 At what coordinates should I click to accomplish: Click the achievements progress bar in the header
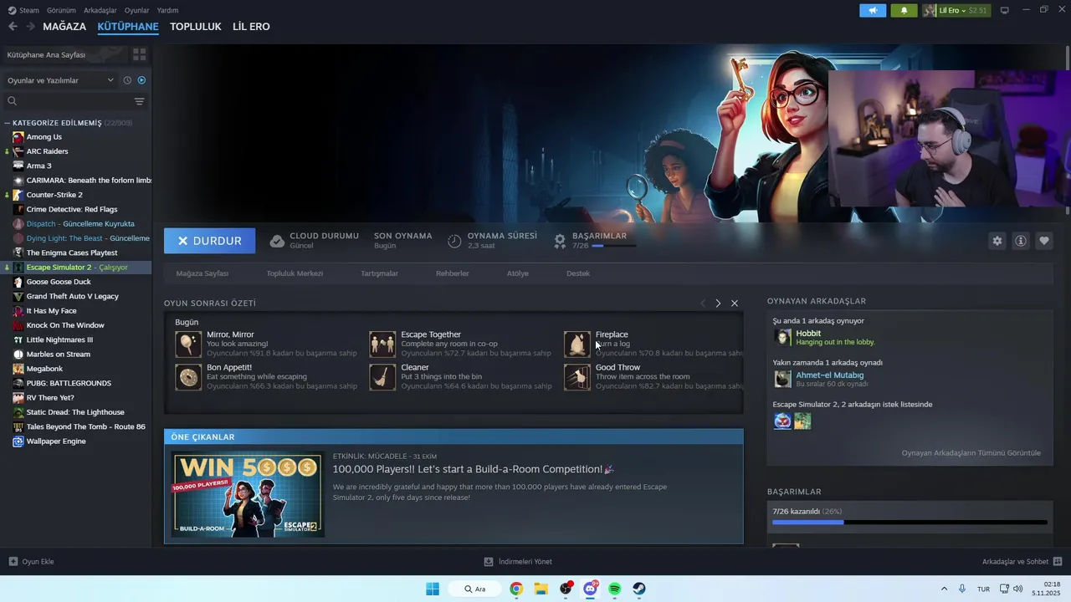[x=614, y=246]
